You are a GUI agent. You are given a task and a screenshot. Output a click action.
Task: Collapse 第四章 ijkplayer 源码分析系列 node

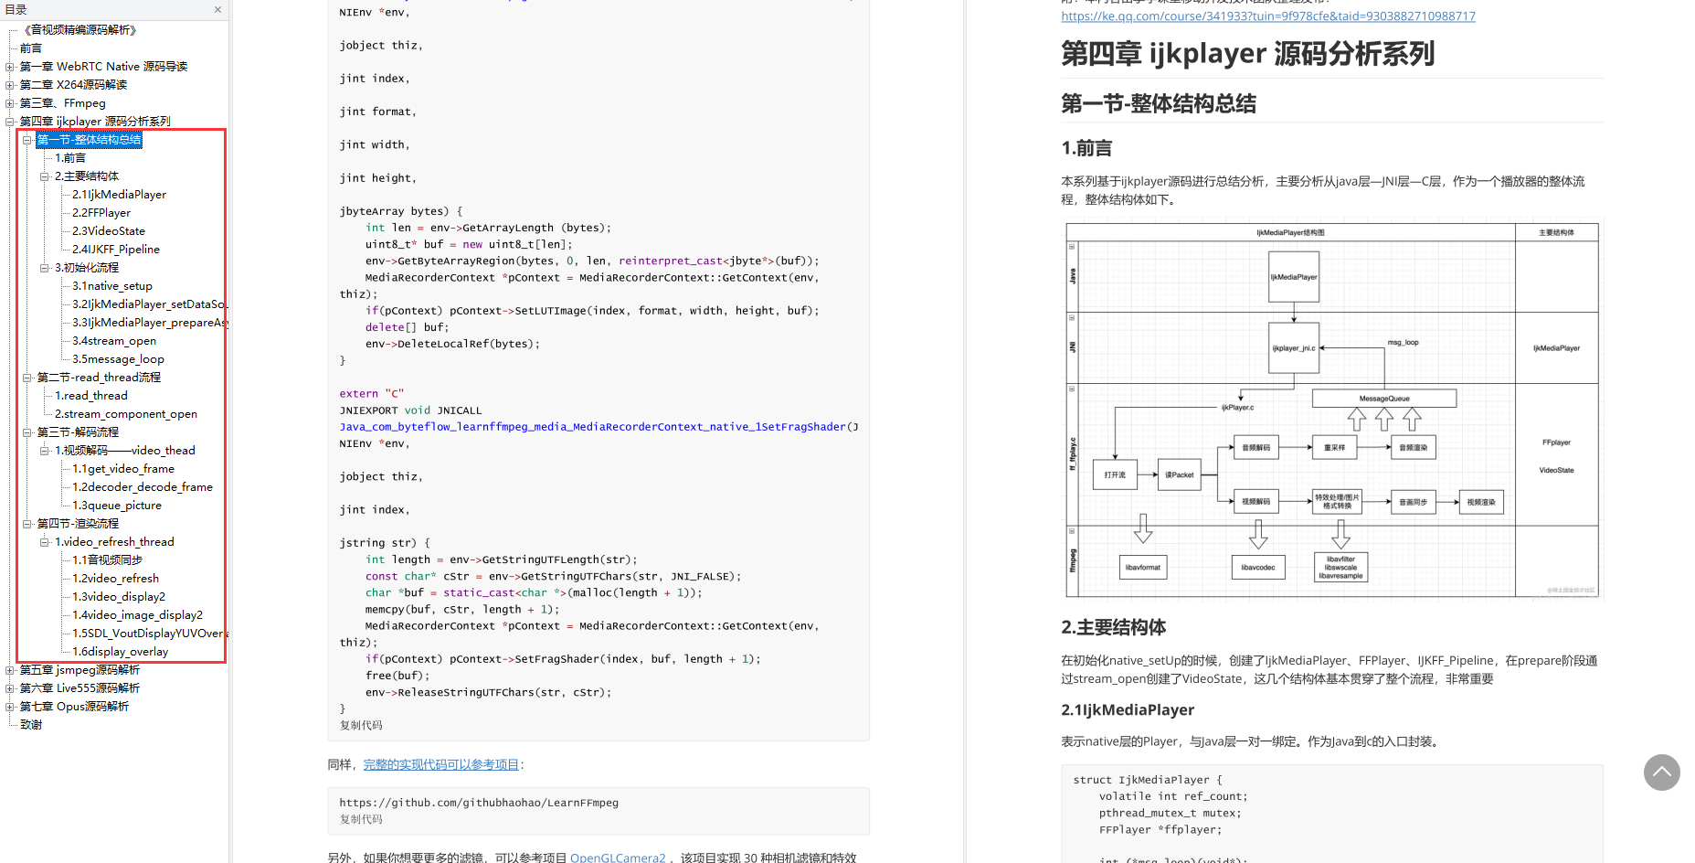(10, 122)
